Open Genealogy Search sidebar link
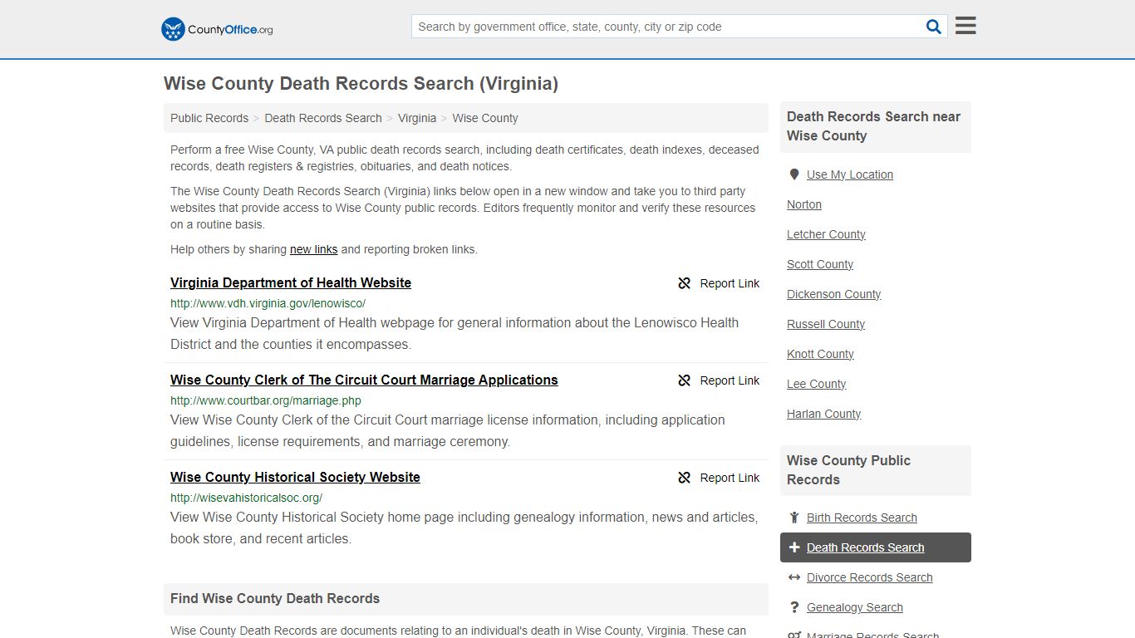This screenshot has height=638, width=1135. [854, 607]
